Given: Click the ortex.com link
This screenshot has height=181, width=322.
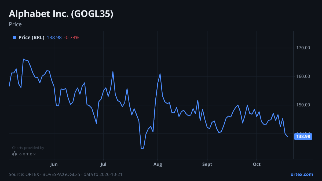Looking at the screenshot, I should click(302, 174).
